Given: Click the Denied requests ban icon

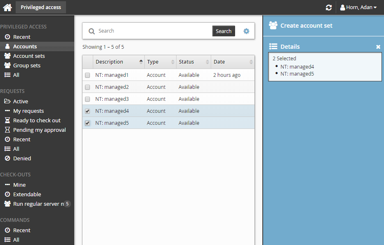Looking at the screenshot, I should pos(7,158).
